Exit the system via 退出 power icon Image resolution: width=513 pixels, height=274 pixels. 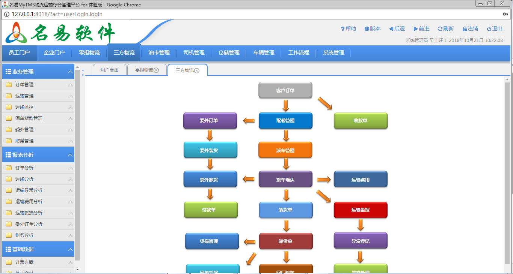tap(489, 29)
